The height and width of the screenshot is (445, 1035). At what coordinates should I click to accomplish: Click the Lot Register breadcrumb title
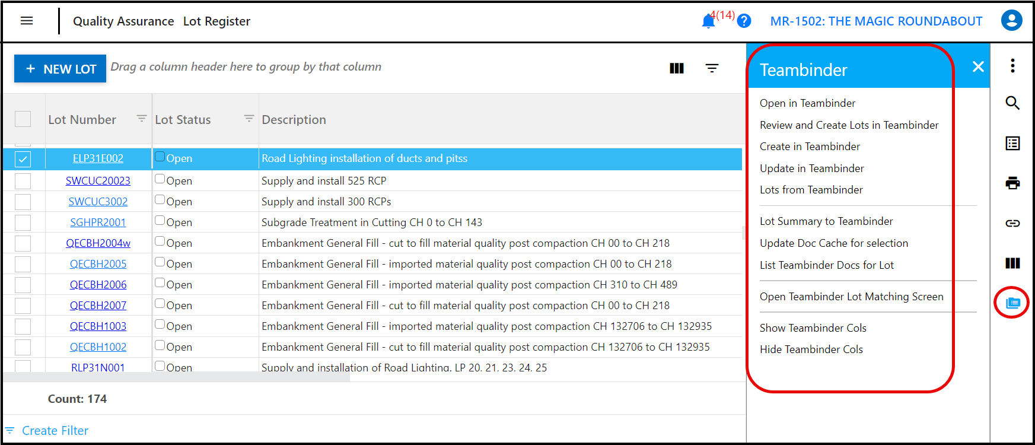[x=216, y=21]
